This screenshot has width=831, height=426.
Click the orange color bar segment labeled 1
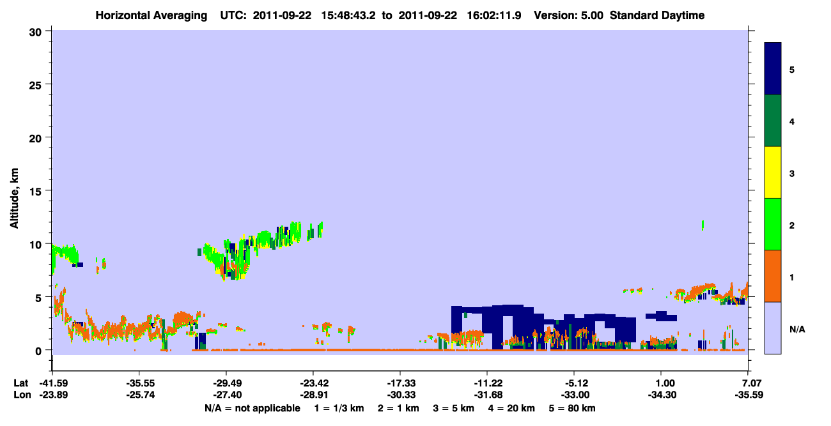773,276
